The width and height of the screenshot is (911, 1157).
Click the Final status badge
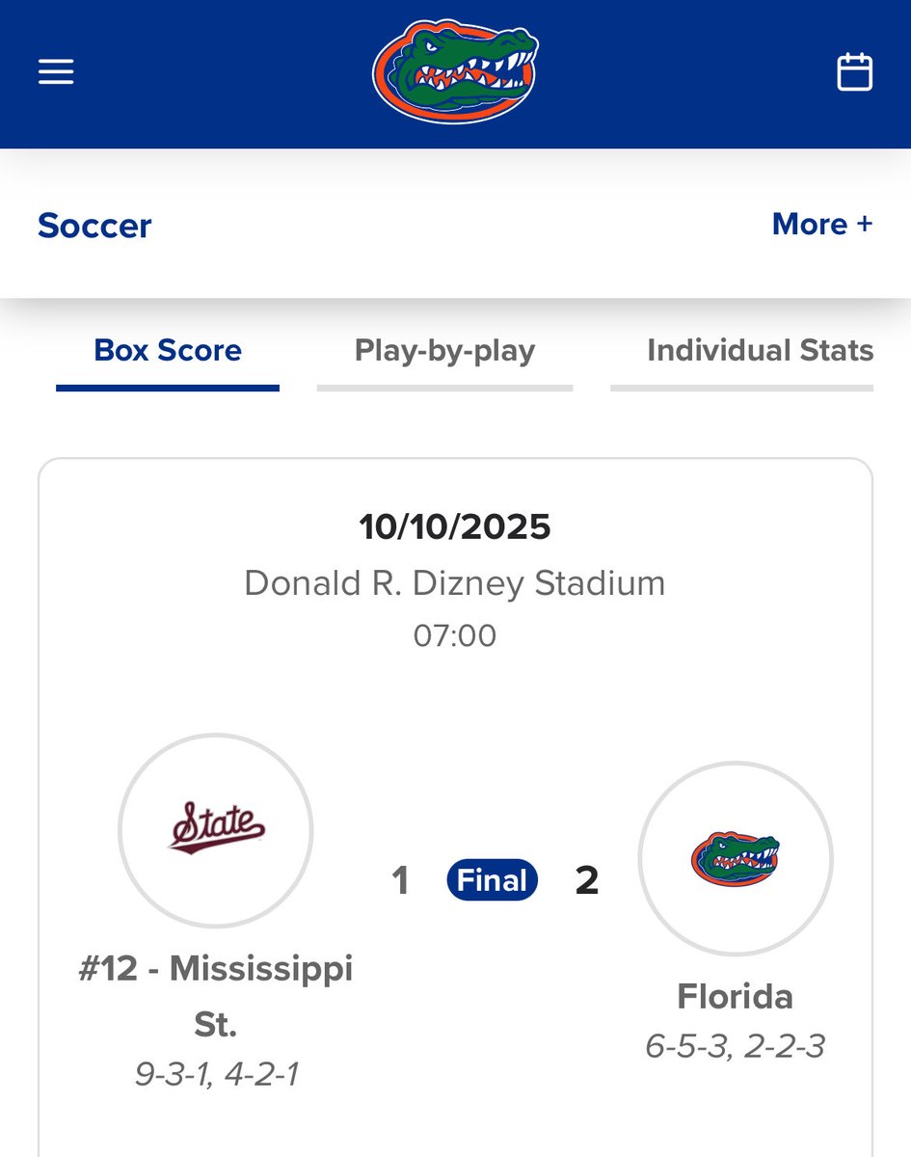492,880
